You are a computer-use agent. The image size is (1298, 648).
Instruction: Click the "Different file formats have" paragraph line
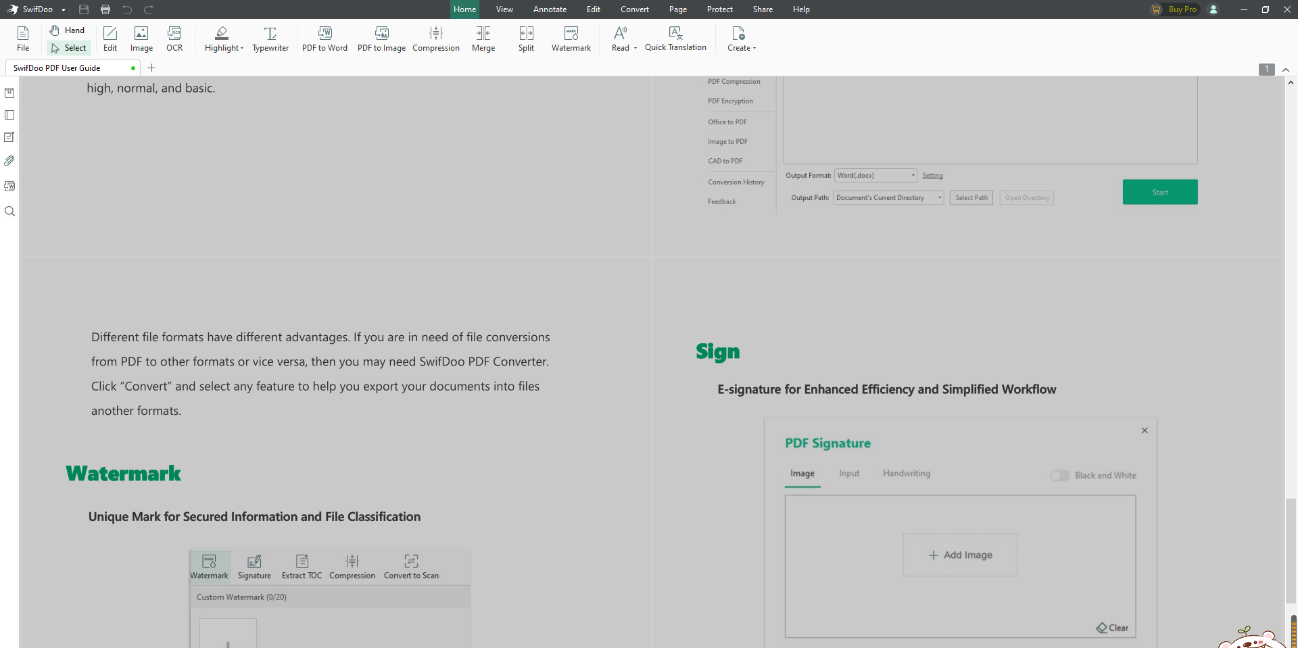pyautogui.click(x=320, y=337)
